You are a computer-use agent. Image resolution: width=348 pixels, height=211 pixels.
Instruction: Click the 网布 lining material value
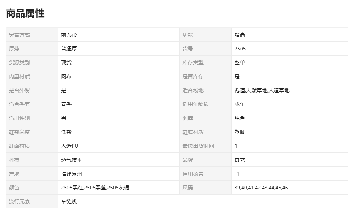point(66,76)
